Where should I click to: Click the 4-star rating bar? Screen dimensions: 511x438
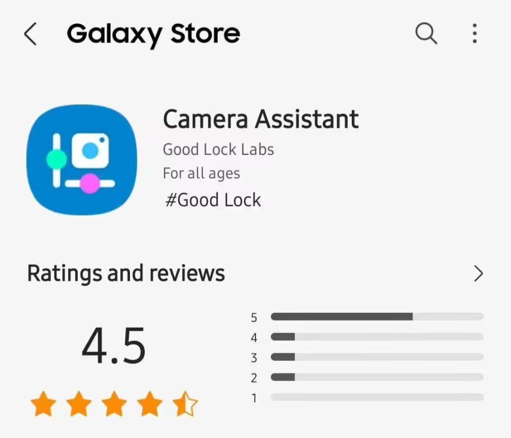coord(377,337)
